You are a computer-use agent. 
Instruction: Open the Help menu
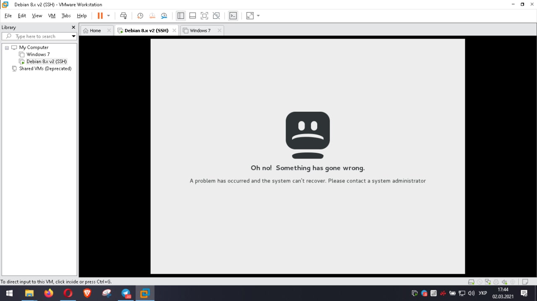(x=82, y=16)
